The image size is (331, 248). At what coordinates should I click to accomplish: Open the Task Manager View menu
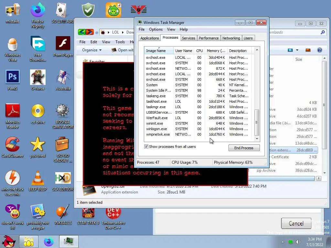(171, 29)
